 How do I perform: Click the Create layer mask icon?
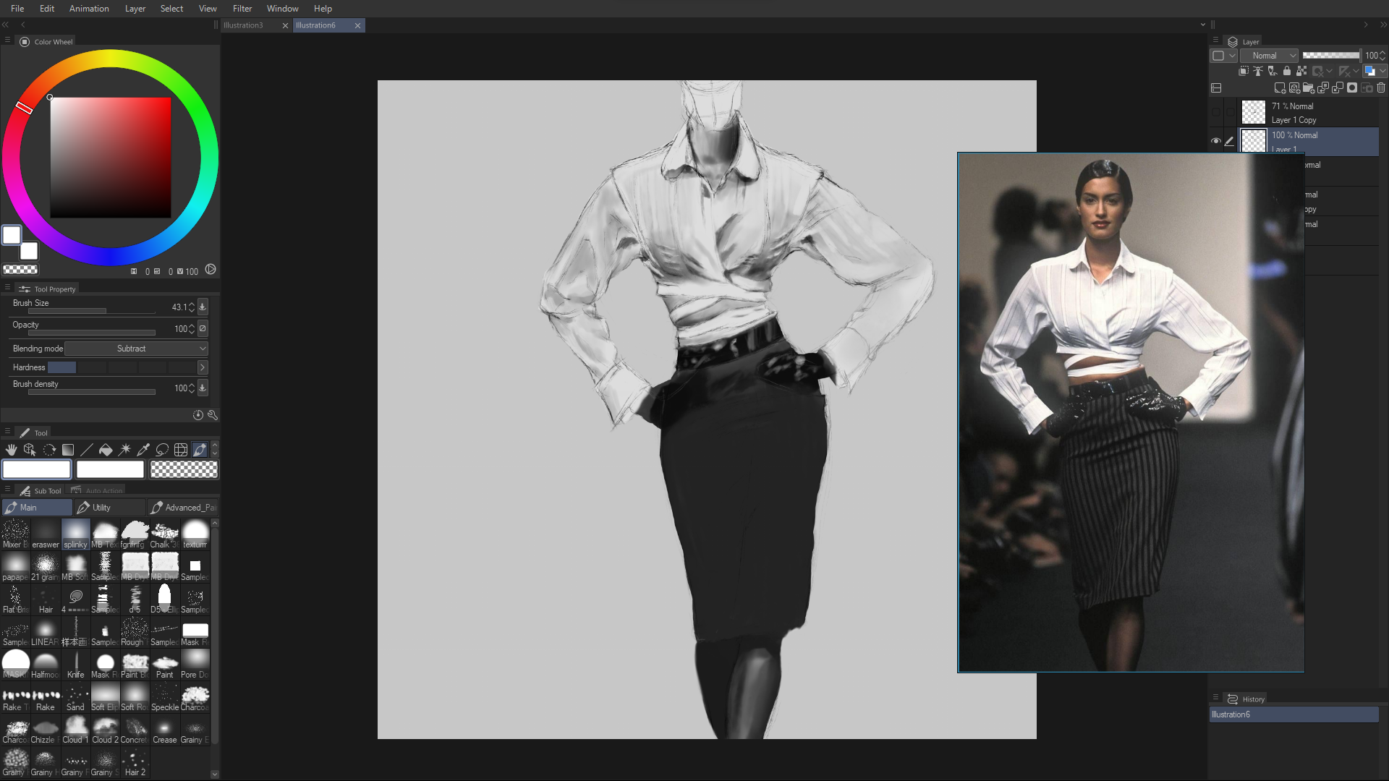pos(1352,88)
